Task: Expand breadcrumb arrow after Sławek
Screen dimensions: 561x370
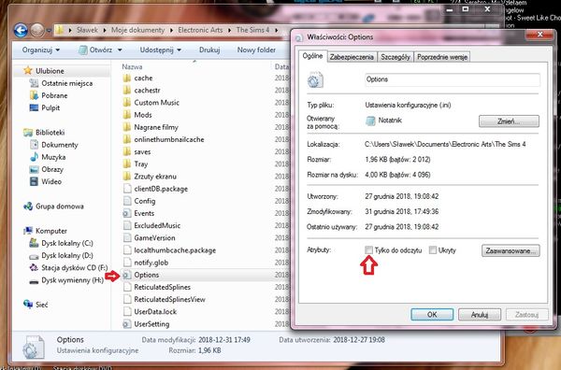Action: coord(105,31)
